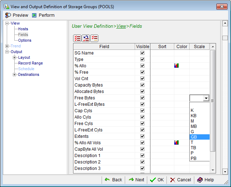Open the View breadcrumb link
Viewport: 231px width, 187px height.
(121, 26)
